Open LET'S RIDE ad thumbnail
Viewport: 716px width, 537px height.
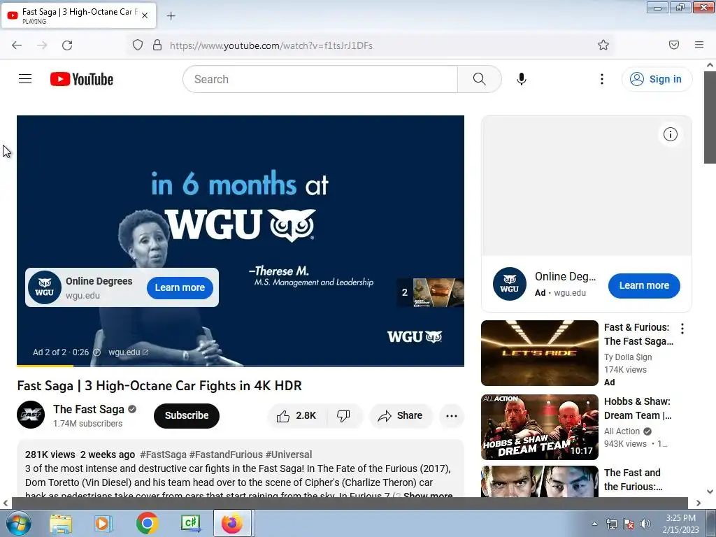pos(539,353)
